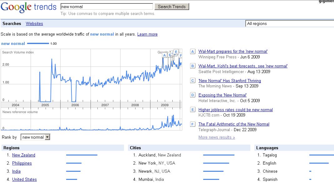334x183 pixels.
Task: Click 'New York, NY, USA' in Cities list
Action: click(157, 163)
